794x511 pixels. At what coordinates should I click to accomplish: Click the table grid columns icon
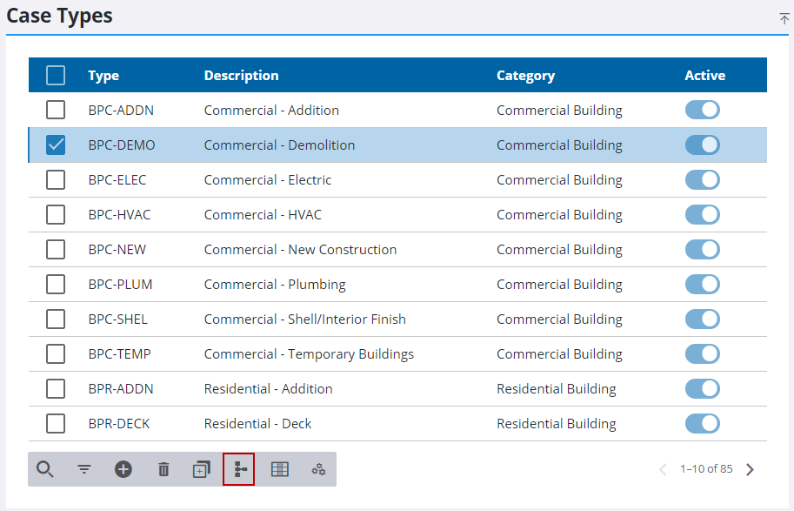click(279, 469)
